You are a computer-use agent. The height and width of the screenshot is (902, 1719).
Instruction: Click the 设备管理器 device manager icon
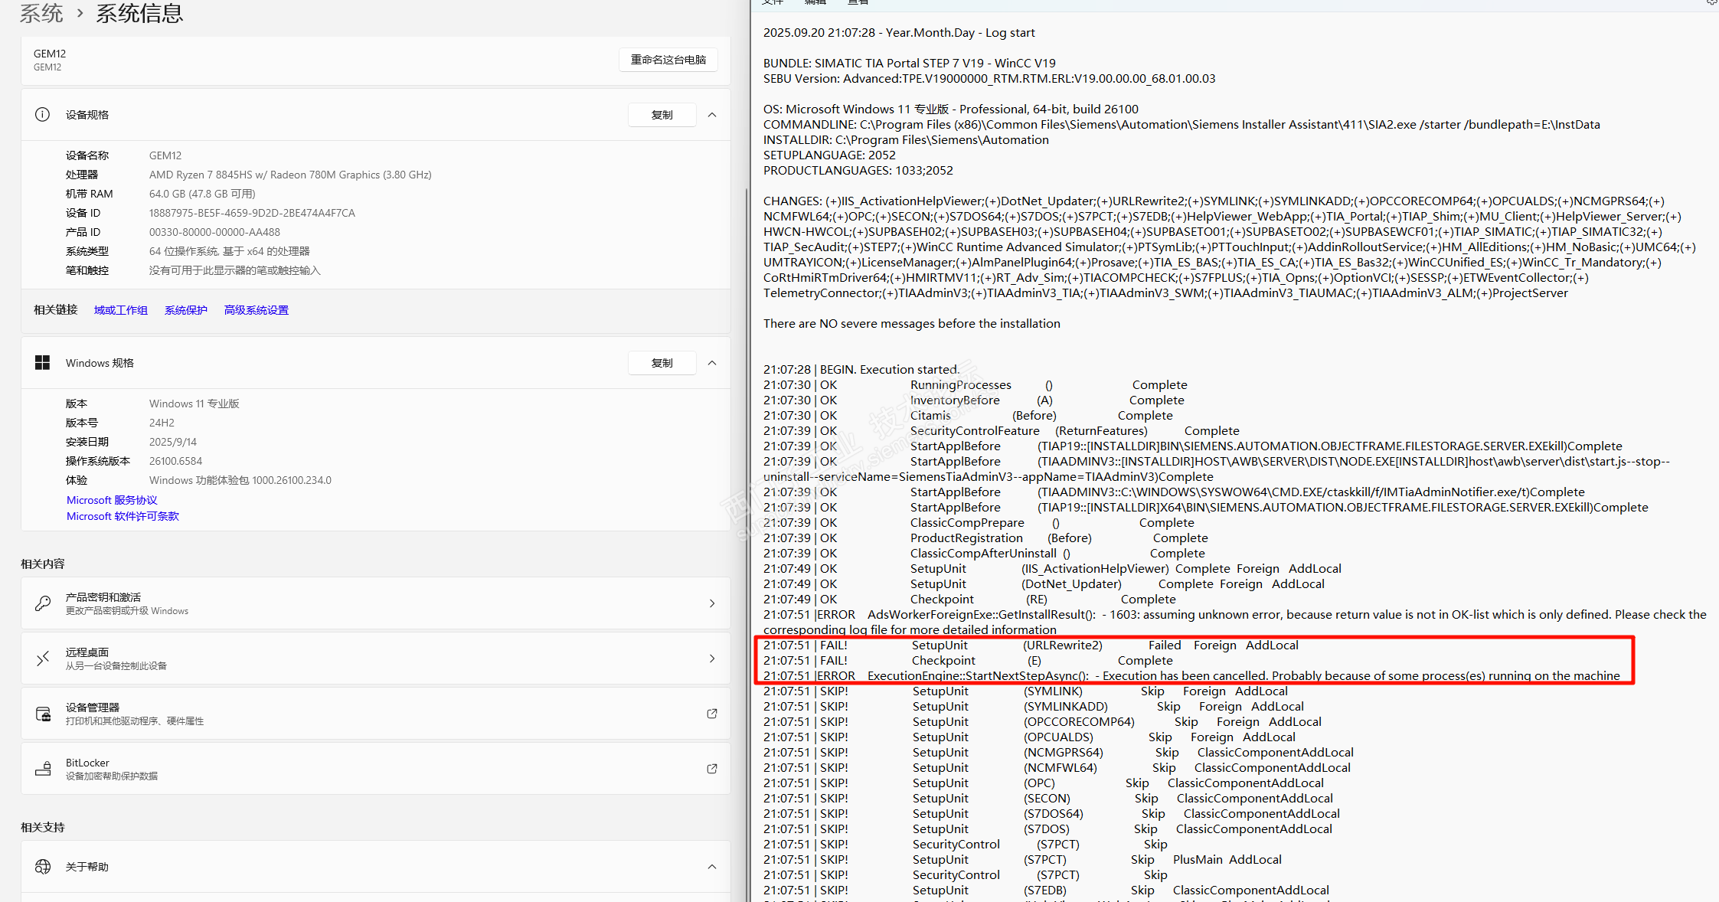click(x=43, y=714)
